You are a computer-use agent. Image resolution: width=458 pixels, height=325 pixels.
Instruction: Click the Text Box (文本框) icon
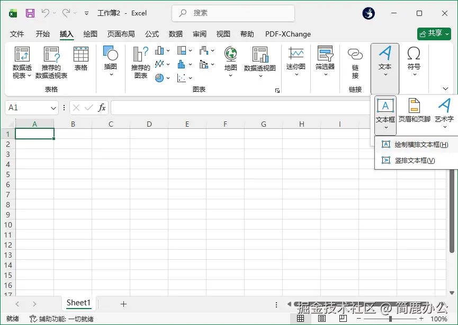click(x=385, y=106)
